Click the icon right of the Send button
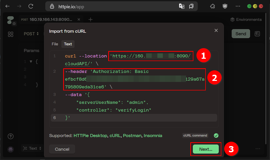 point(257,34)
